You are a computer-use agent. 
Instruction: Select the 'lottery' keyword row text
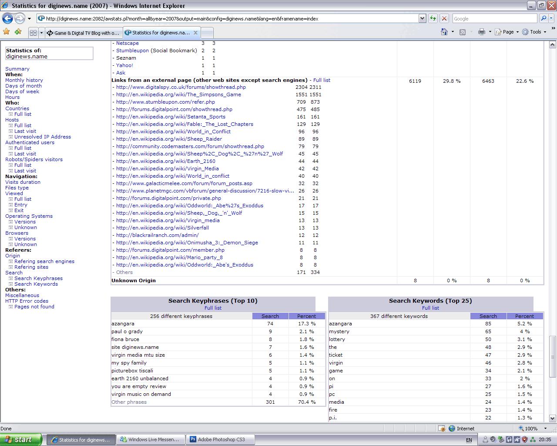[x=337, y=339]
